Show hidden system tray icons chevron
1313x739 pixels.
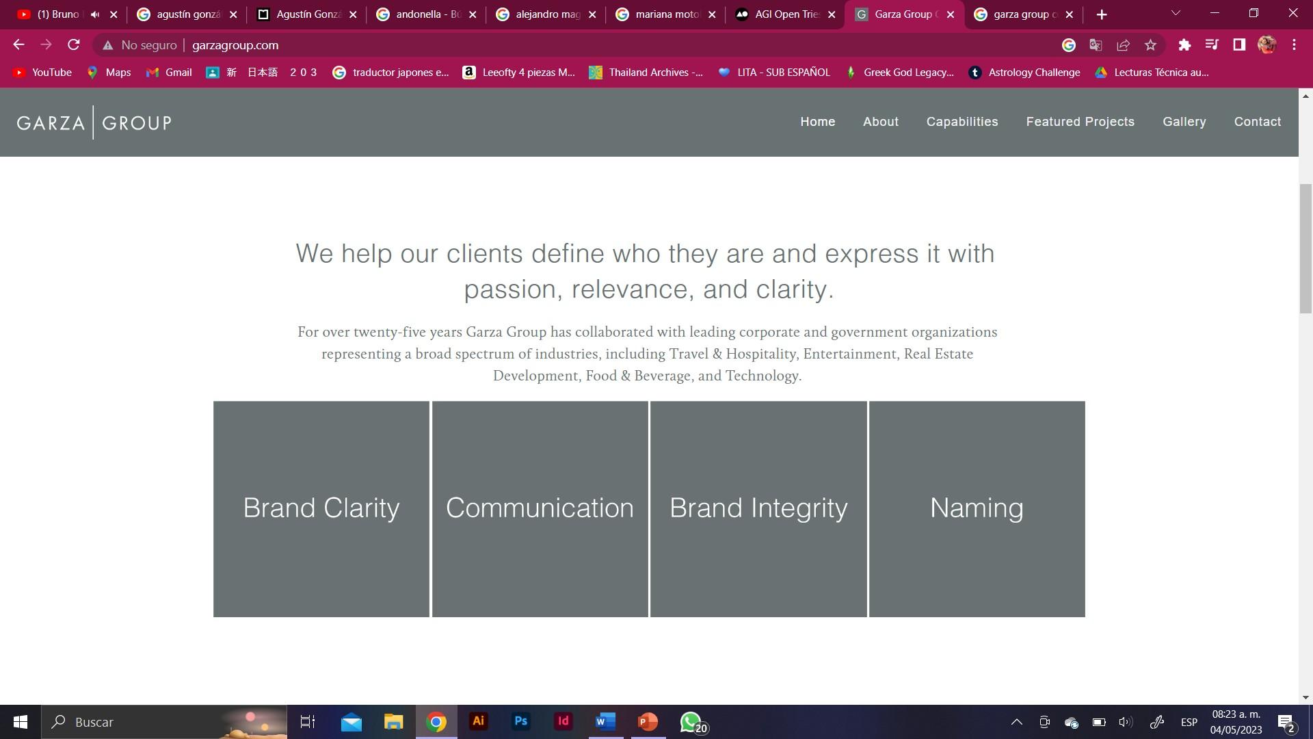point(1016,722)
